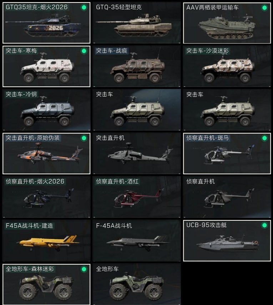The height and width of the screenshot is (305, 273).
Task: Select the AAV两栖装甲运输车 card
Action: click(227, 23)
